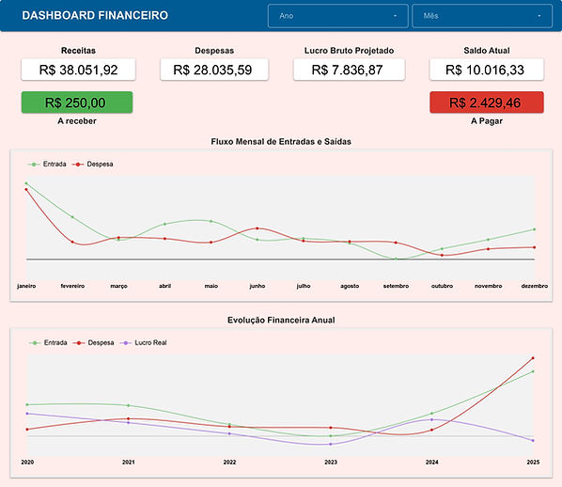Click the abril Entrada data point
Image resolution: width=562 pixels, height=487 pixels.
click(164, 224)
